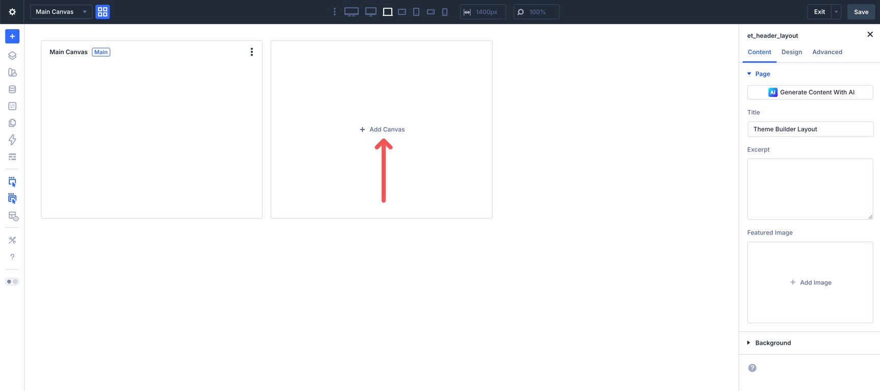The image size is (880, 391).
Task: Click Generate Content With AI
Action: point(810,92)
